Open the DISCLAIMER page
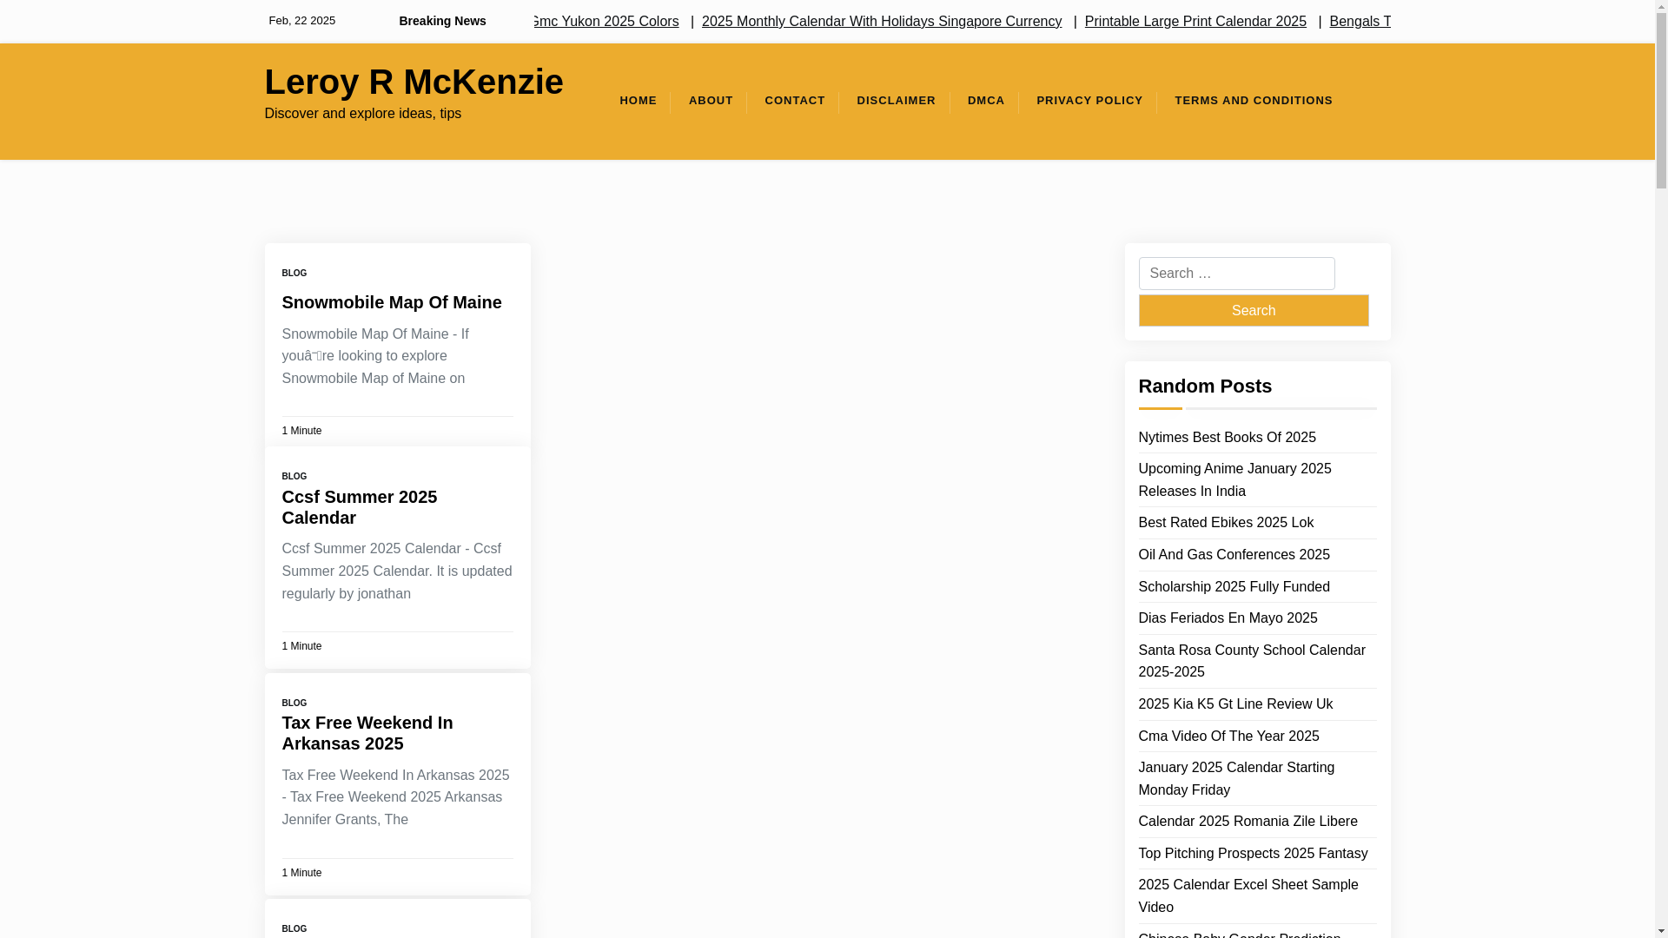This screenshot has height=938, width=1668. (896, 101)
